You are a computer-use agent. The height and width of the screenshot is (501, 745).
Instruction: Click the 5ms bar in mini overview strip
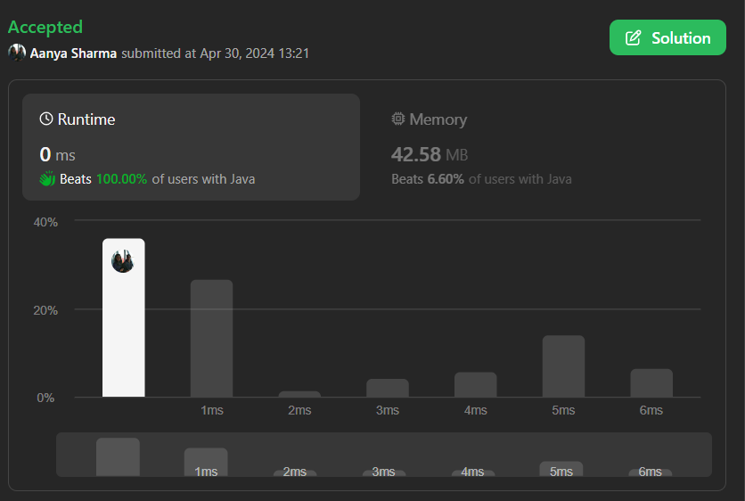(x=561, y=469)
